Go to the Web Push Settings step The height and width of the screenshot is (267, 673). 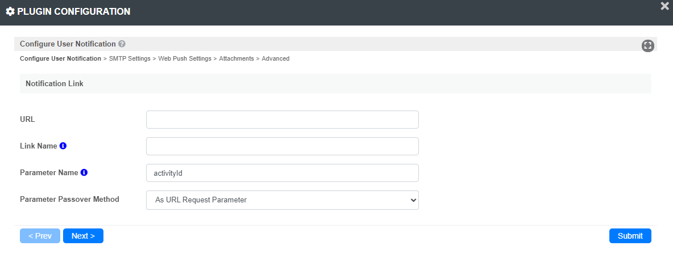pyautogui.click(x=185, y=58)
